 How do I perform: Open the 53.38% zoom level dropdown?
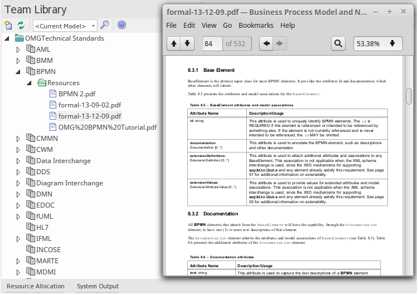[x=377, y=43]
